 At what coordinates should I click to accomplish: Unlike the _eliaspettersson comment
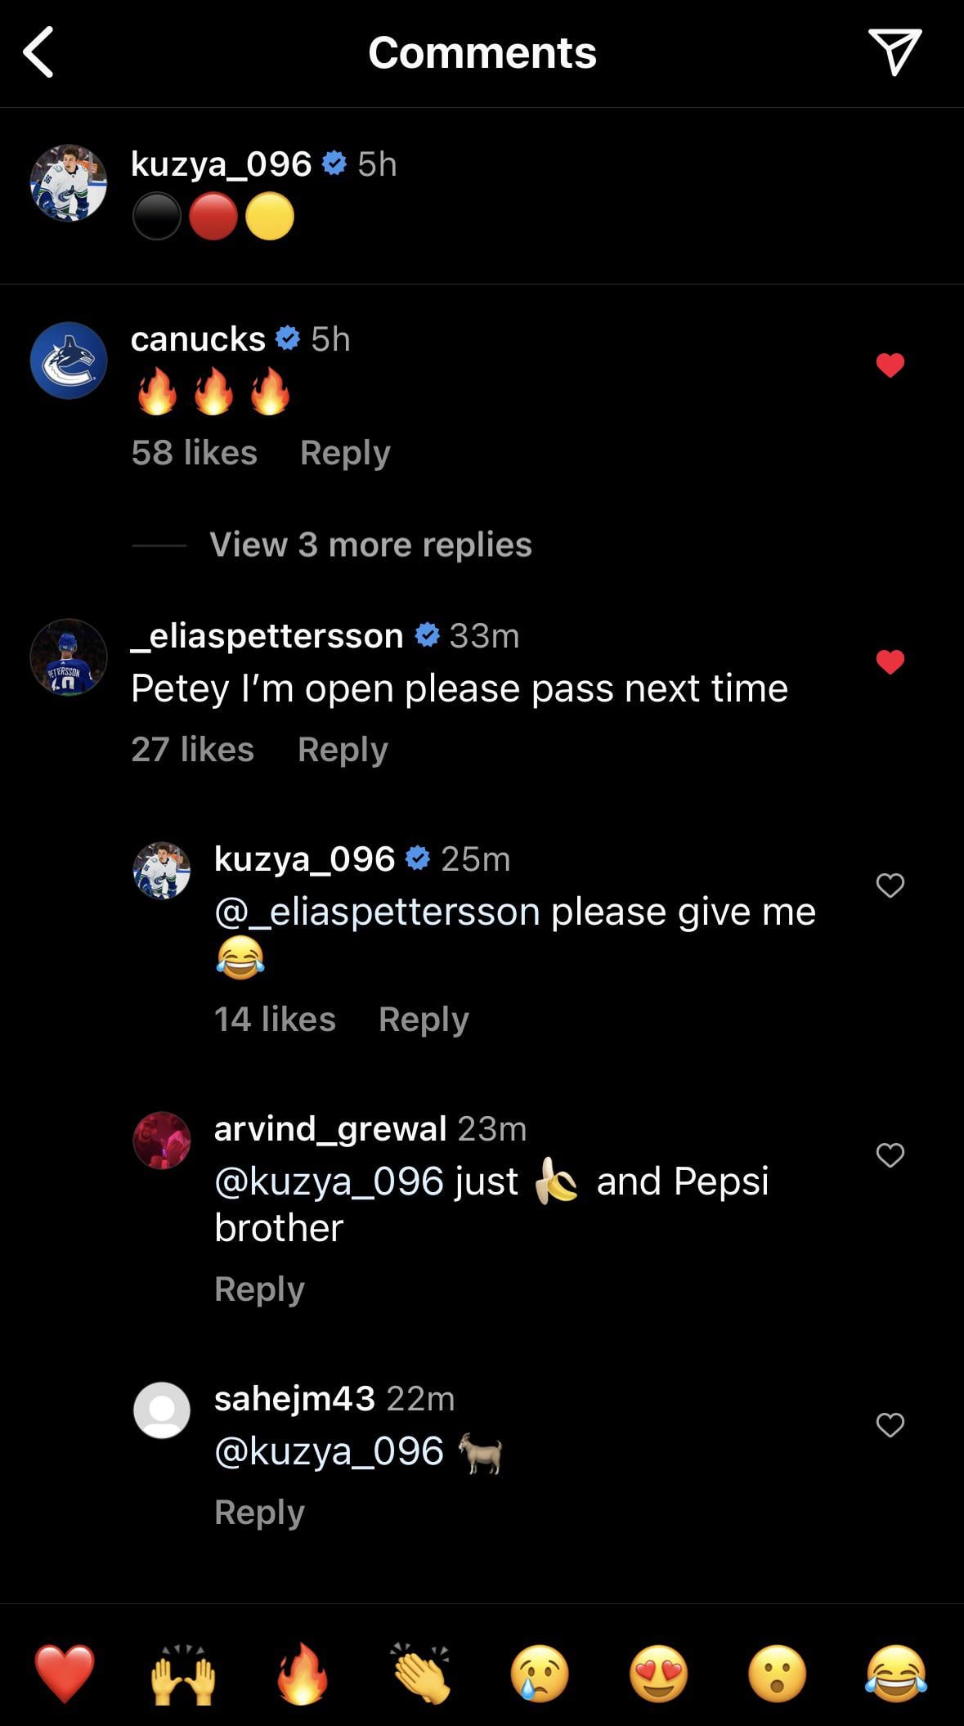890,661
